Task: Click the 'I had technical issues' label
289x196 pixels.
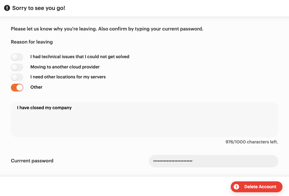Action: click(80, 57)
